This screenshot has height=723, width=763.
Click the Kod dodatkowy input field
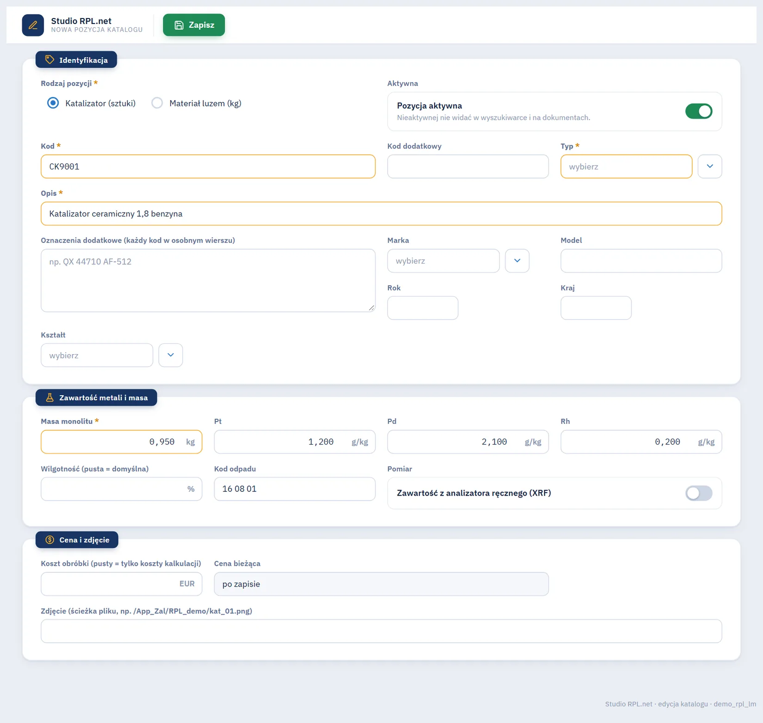point(468,166)
